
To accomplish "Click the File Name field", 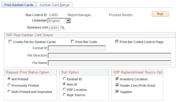I will (x=109, y=63).
